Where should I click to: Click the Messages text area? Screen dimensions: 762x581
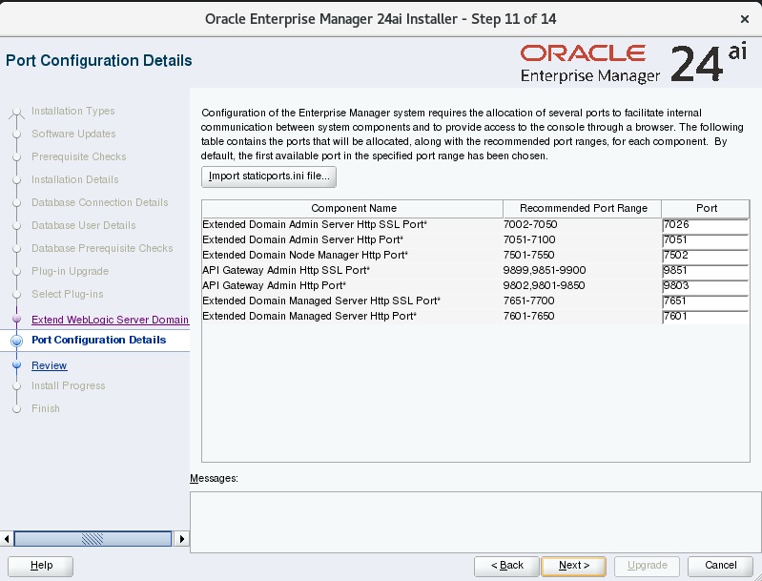pyautogui.click(x=475, y=522)
